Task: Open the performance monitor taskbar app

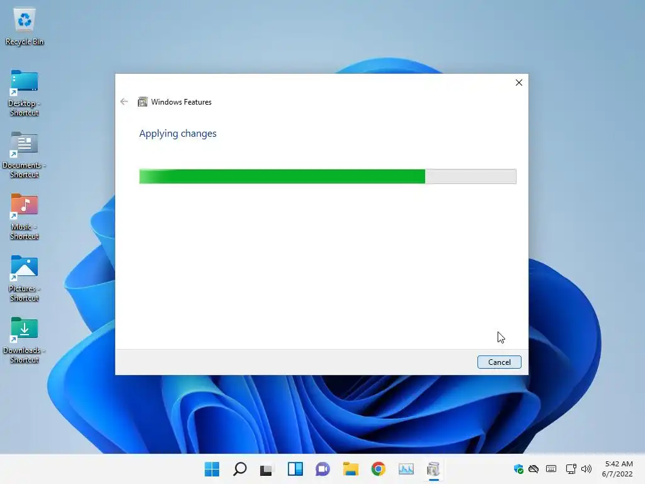Action: pos(406,469)
